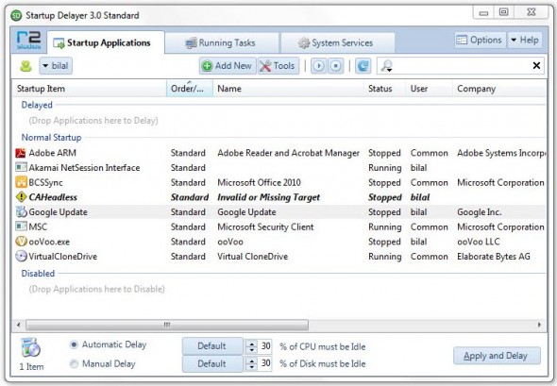557x386 pixels.
Task: Click the magnifier search icon
Action: [x=386, y=66]
